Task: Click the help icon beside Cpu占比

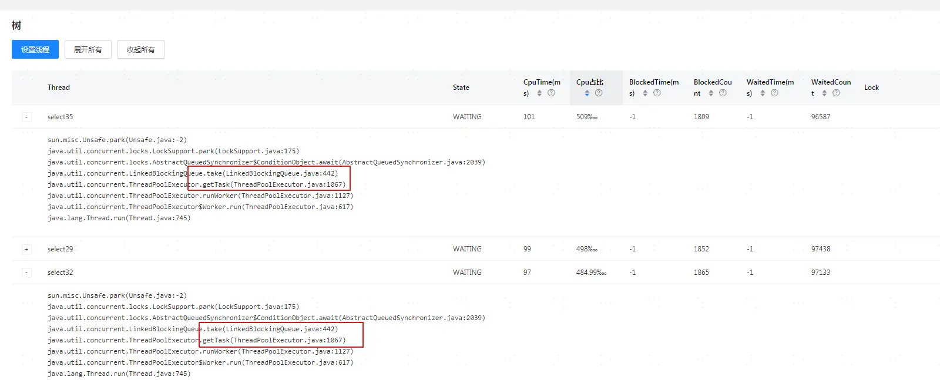Action: (x=599, y=93)
